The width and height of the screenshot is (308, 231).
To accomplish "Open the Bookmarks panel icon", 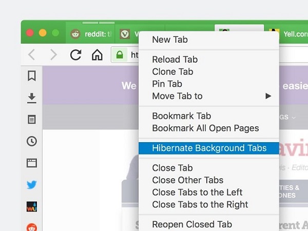I will tap(32, 76).
